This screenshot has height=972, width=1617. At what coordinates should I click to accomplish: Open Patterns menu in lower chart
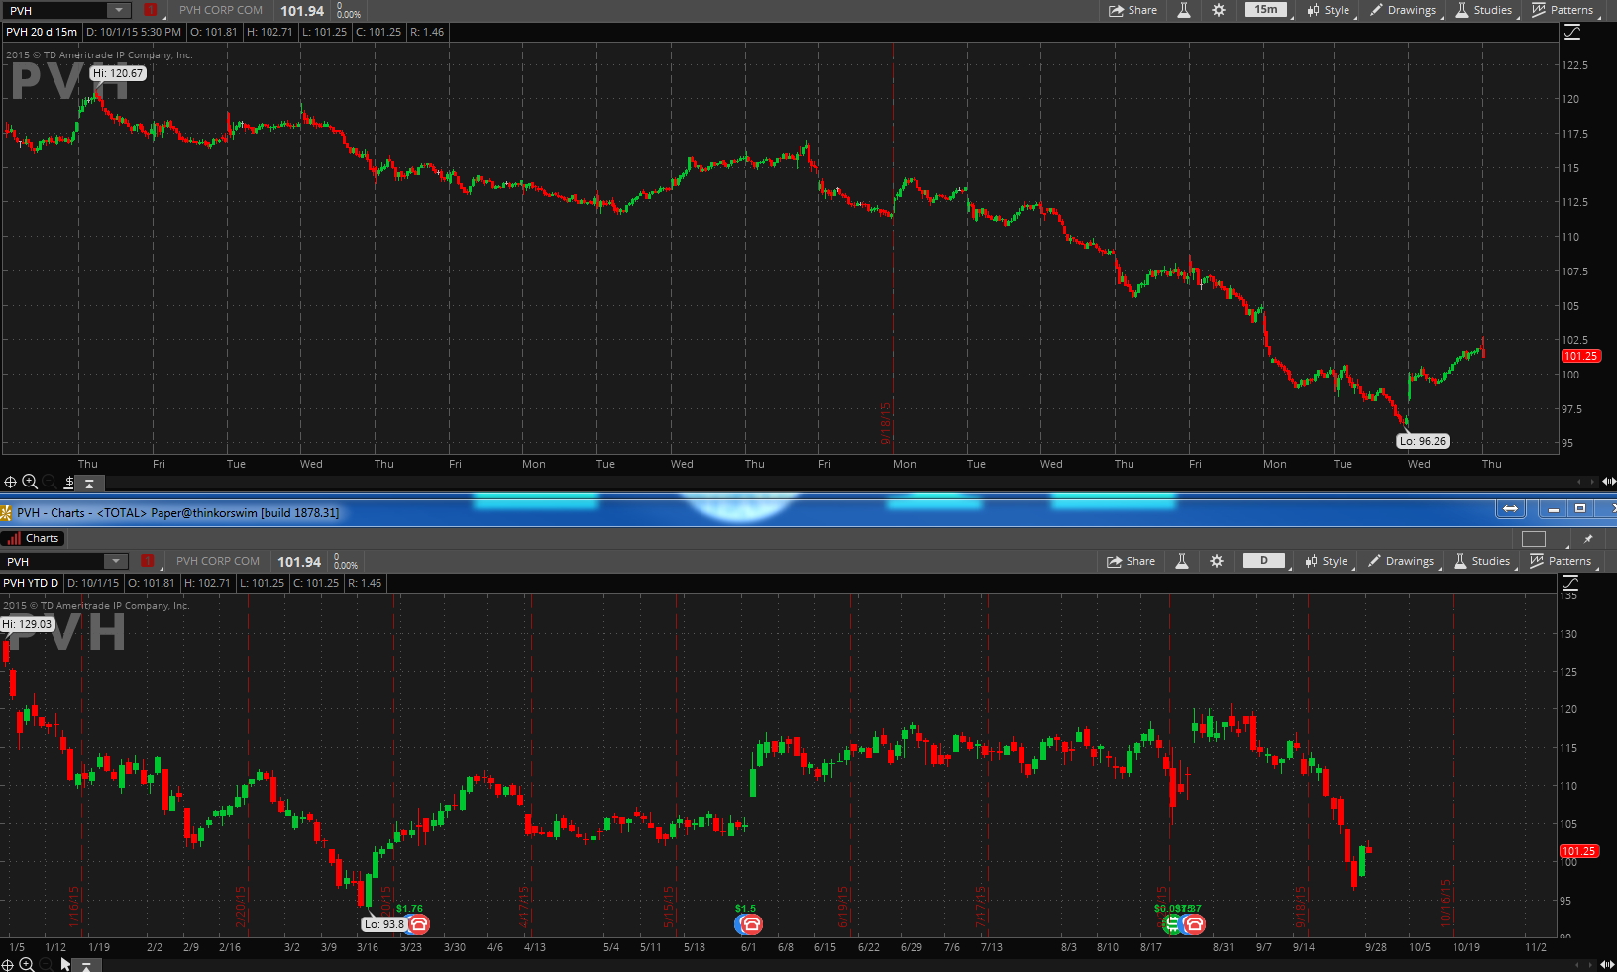pyautogui.click(x=1562, y=561)
